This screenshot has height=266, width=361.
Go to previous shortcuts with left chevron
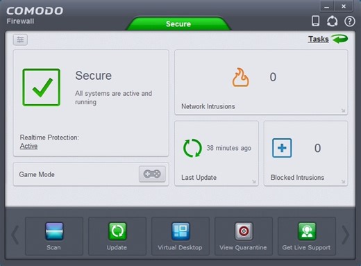tap(15, 235)
